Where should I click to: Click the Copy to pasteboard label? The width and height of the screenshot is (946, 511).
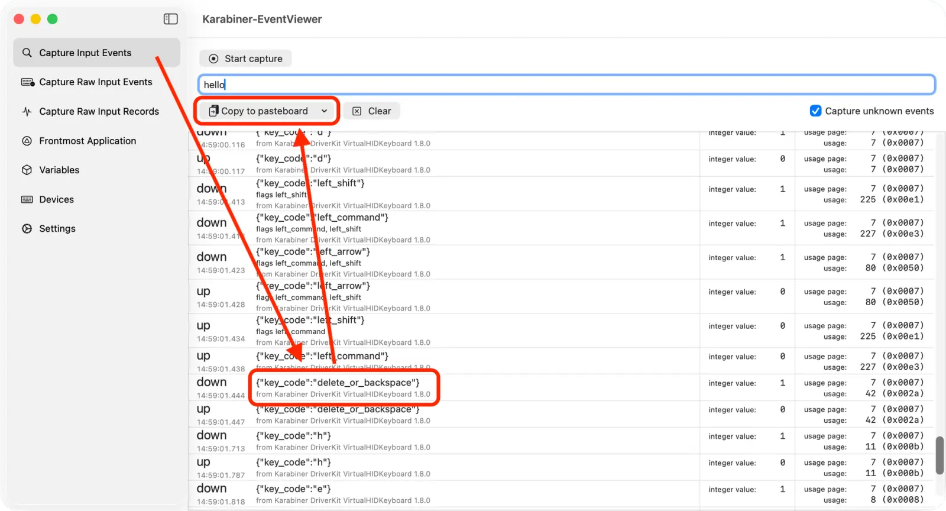click(x=264, y=111)
